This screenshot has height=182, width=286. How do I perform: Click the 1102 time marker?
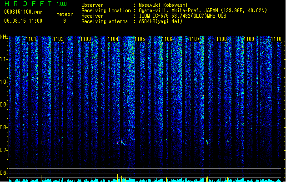[x=58, y=39]
